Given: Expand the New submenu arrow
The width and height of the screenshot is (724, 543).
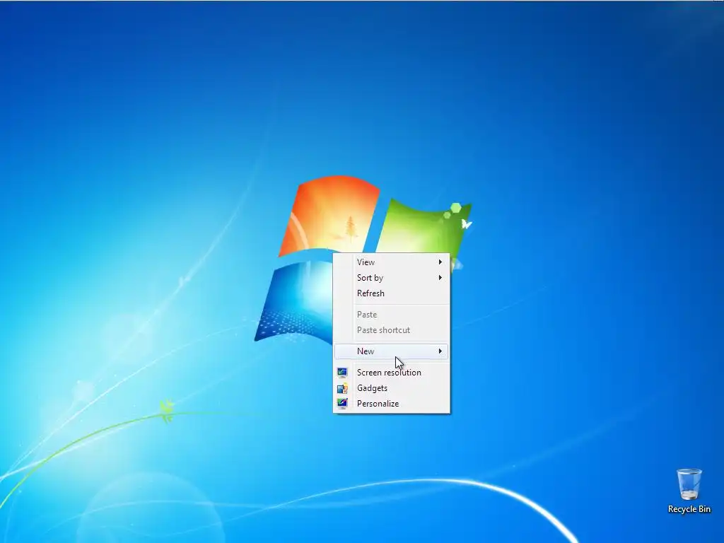Looking at the screenshot, I should coord(440,351).
